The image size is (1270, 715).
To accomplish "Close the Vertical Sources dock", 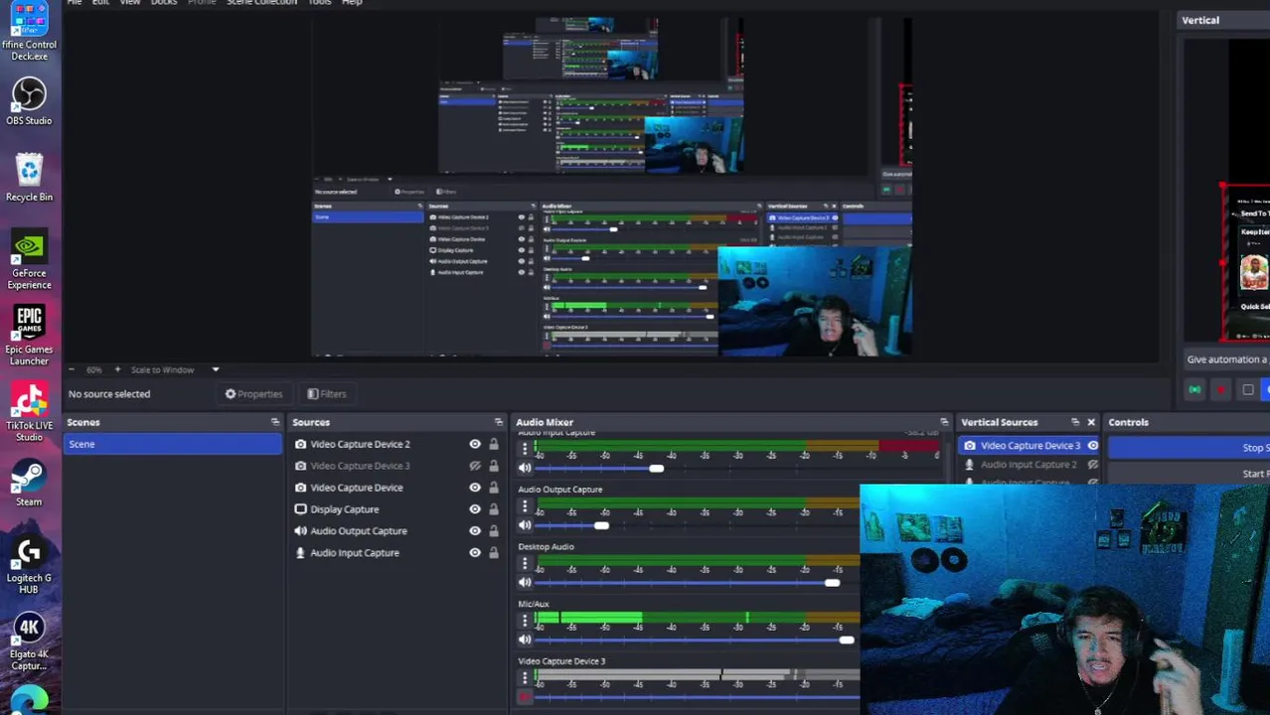I will [1091, 422].
